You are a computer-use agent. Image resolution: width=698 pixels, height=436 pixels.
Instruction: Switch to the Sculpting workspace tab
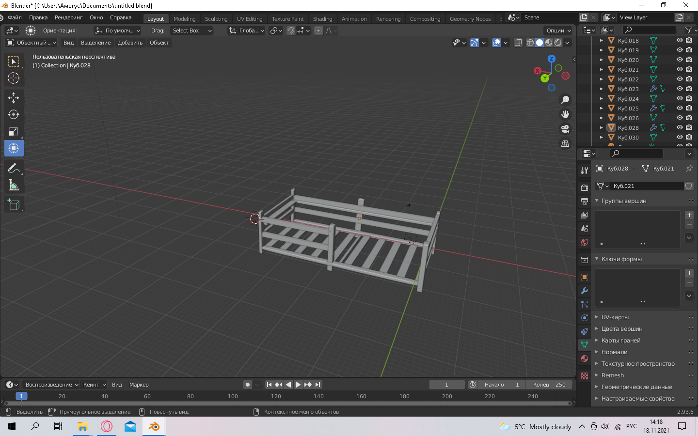tap(216, 19)
